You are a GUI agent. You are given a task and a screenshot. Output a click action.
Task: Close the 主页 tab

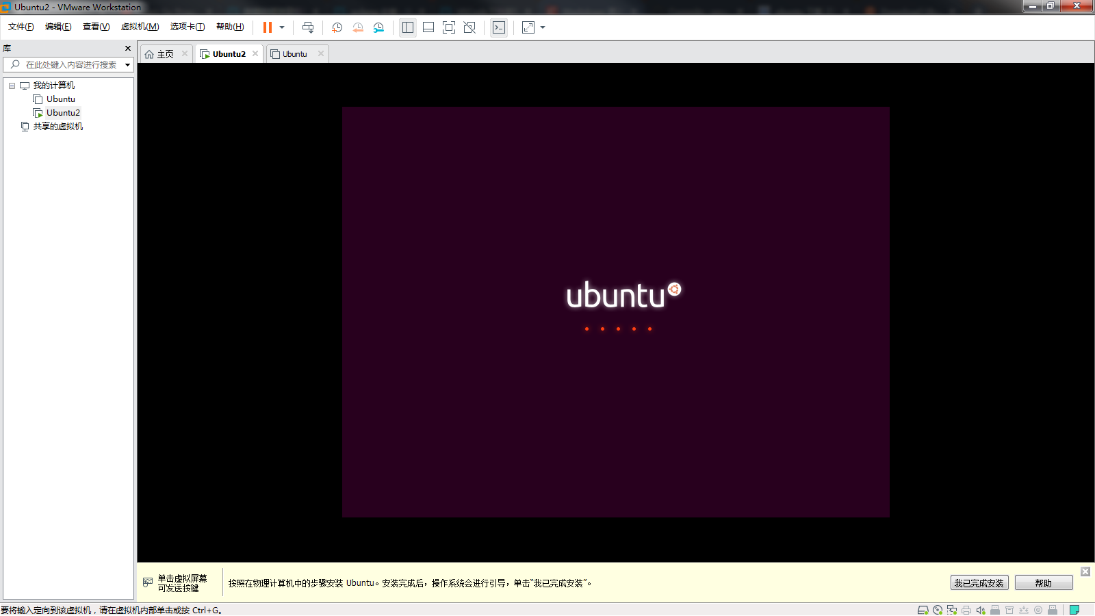pos(185,53)
